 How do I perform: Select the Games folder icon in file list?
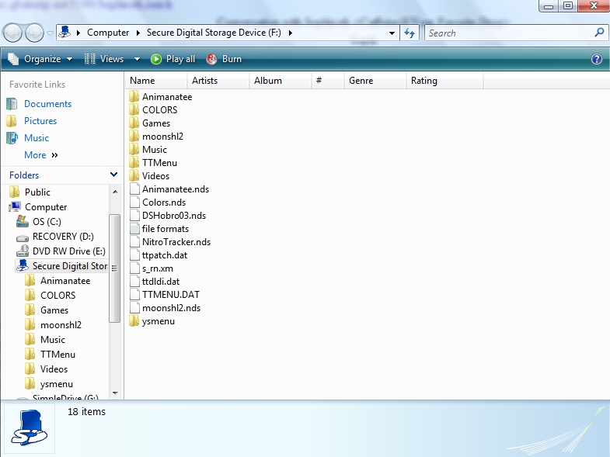[x=134, y=123]
